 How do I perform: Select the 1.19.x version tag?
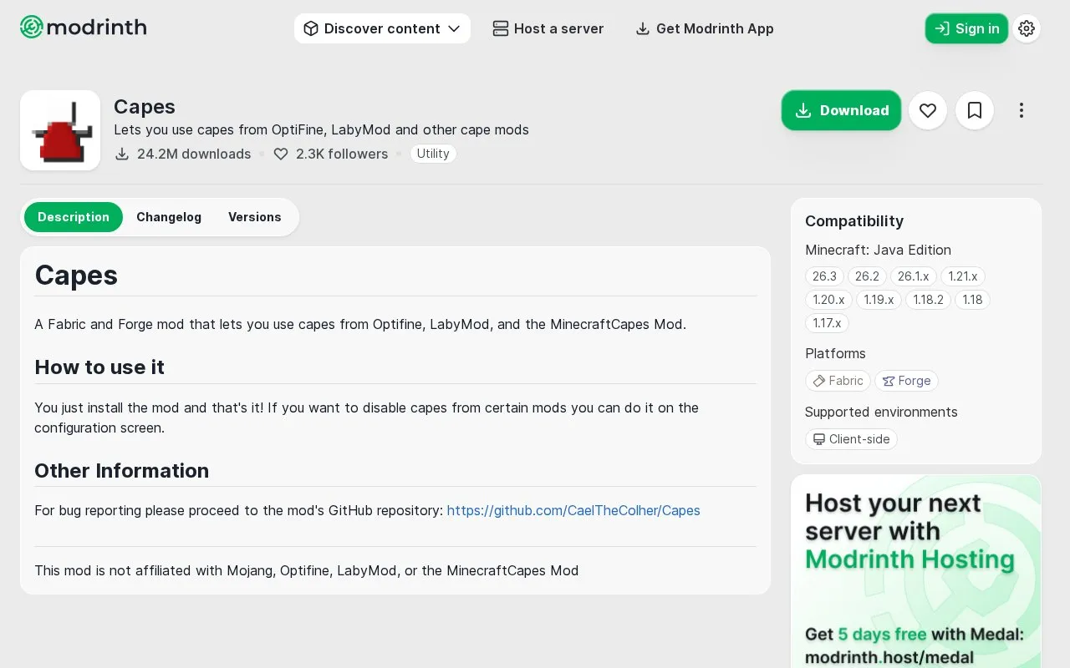(879, 300)
